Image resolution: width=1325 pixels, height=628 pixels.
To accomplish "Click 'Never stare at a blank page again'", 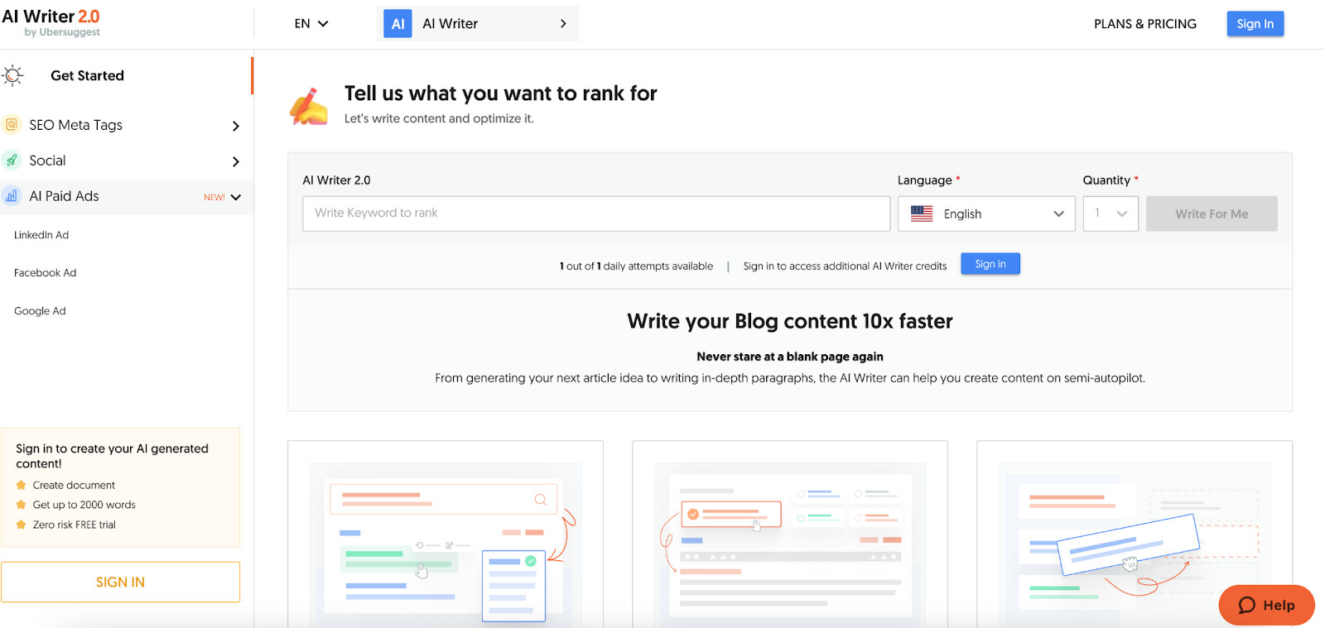I will (790, 357).
